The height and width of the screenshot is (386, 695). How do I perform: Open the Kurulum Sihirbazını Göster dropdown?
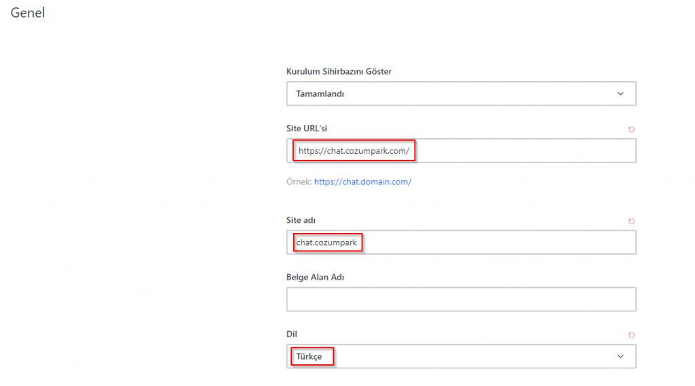pos(461,93)
